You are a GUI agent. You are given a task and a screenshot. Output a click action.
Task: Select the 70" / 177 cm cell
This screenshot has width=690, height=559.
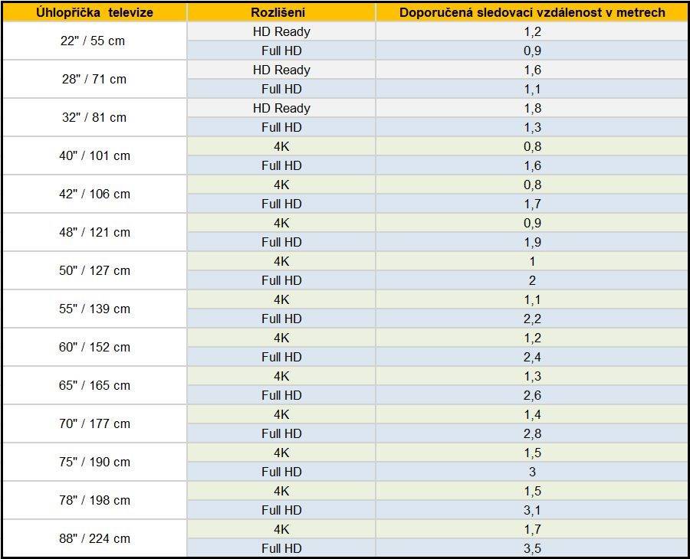click(x=94, y=423)
